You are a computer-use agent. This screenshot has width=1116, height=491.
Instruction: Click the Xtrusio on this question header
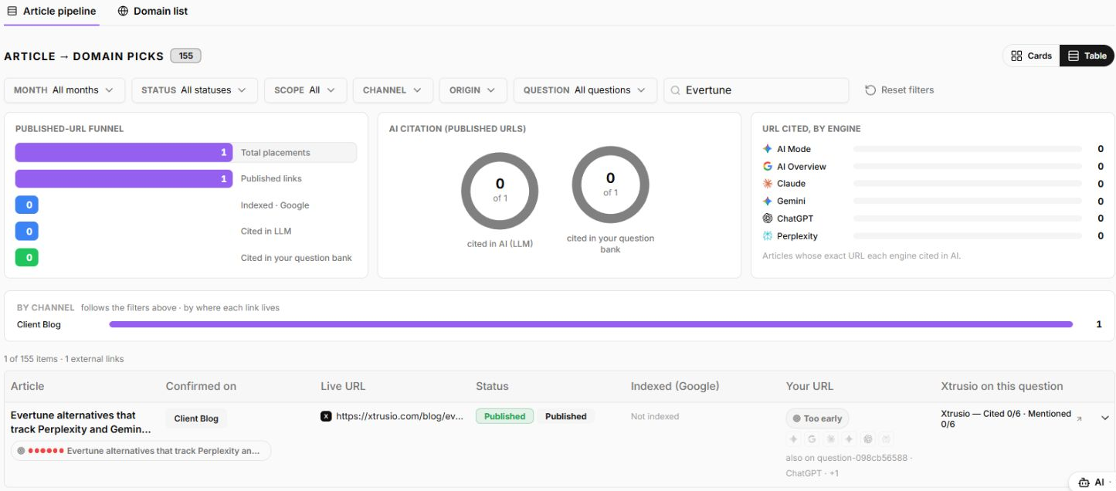point(1002,386)
